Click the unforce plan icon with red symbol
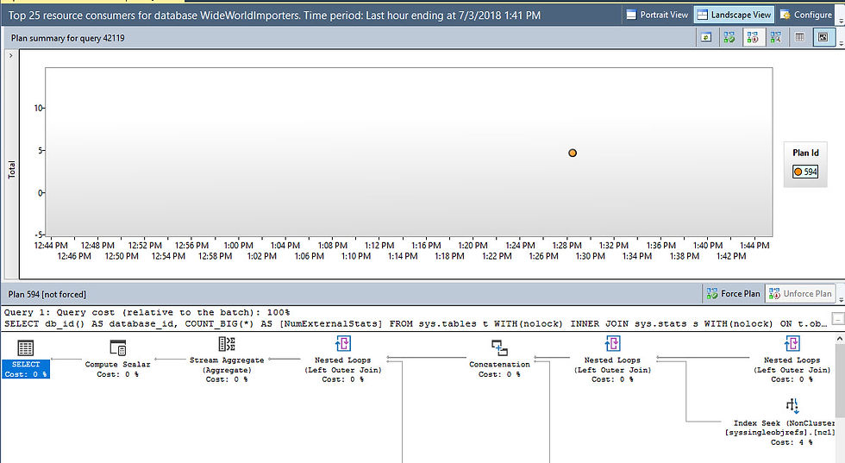Viewport: 845px width, 463px height. [x=753, y=38]
